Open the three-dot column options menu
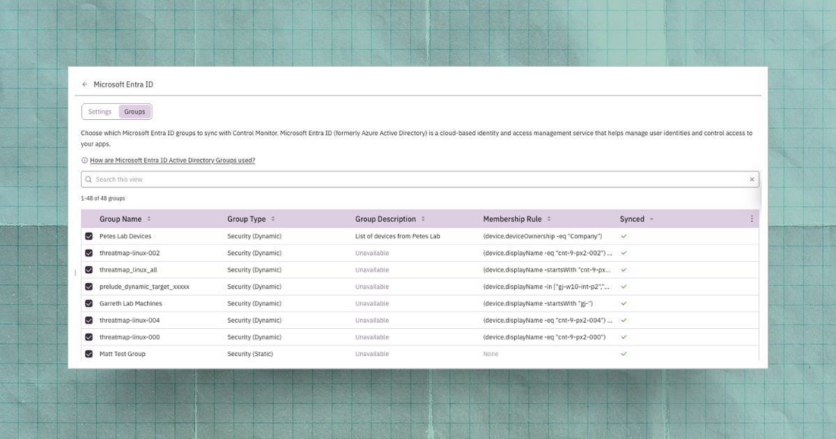 click(752, 219)
